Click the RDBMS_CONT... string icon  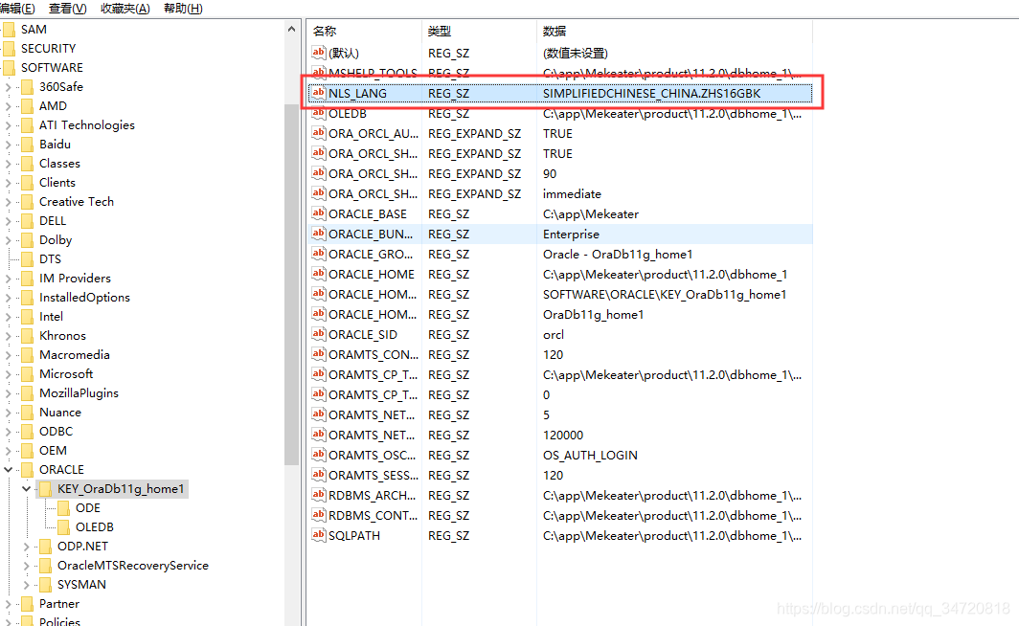(318, 515)
